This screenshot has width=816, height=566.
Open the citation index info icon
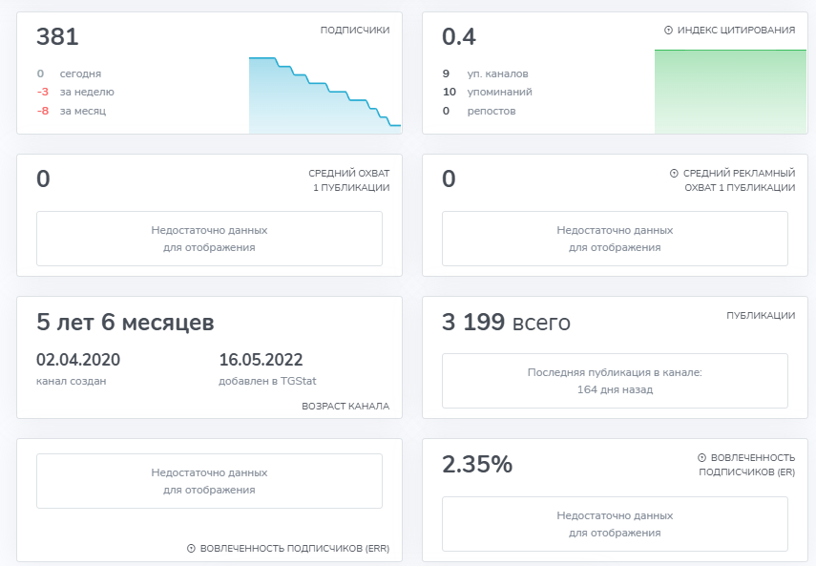point(668,30)
